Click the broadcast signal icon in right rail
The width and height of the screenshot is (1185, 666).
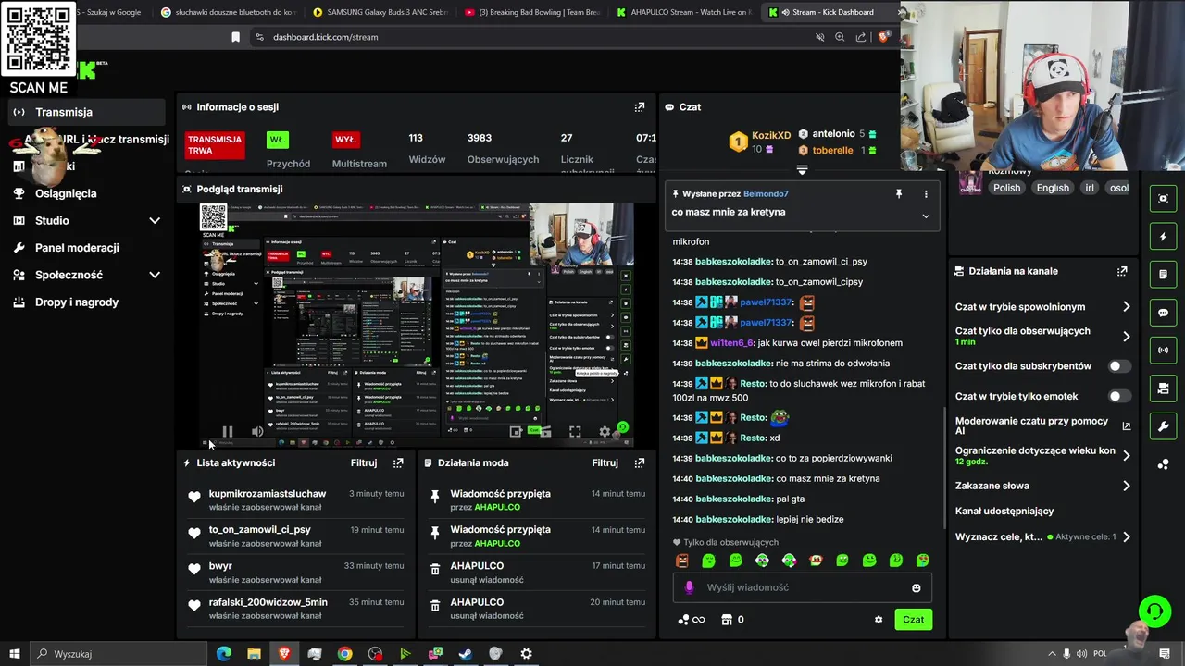1163,351
